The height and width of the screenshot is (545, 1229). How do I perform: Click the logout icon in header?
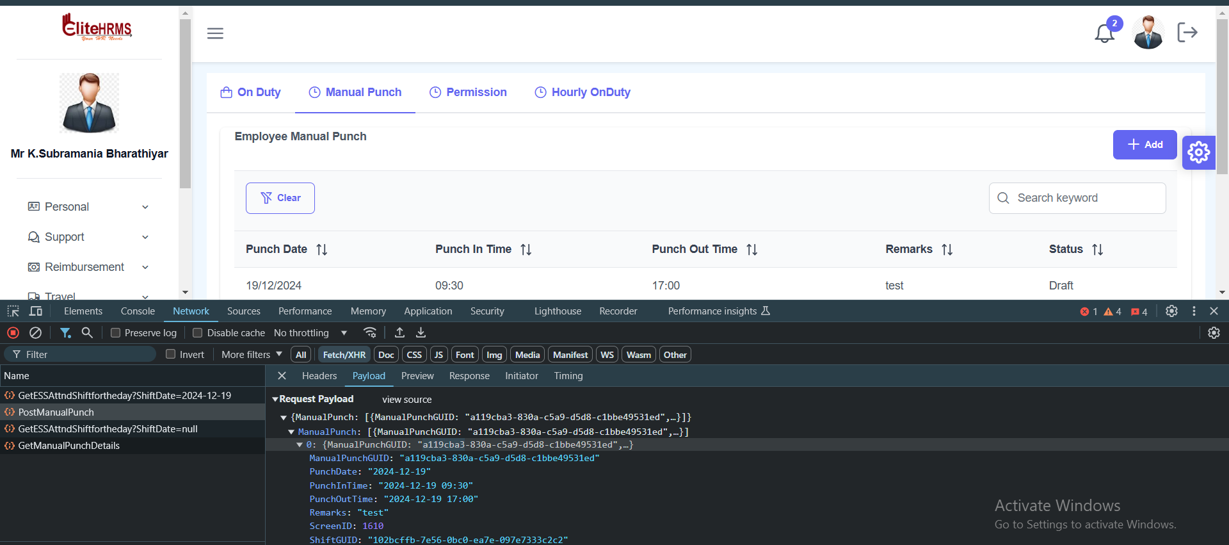click(x=1187, y=32)
